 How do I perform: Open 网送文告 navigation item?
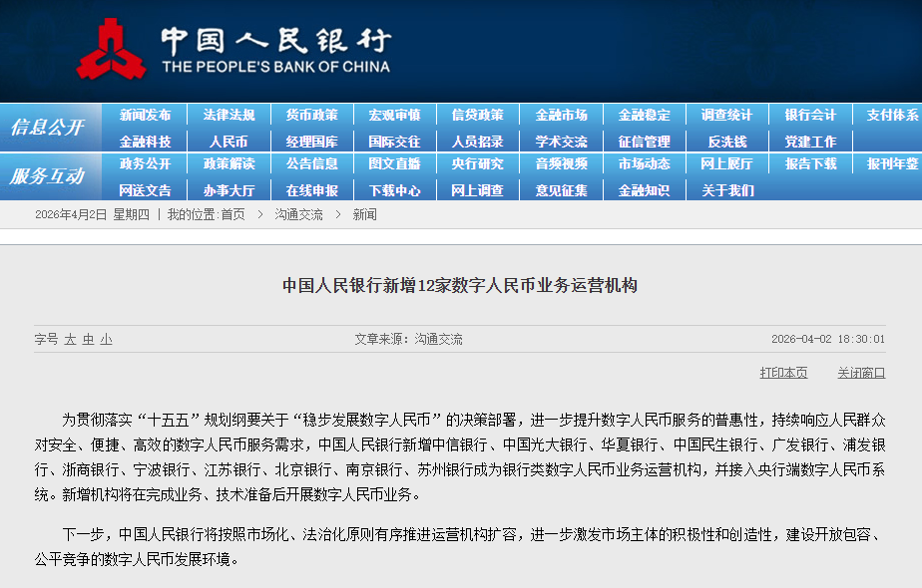pyautogui.click(x=146, y=190)
